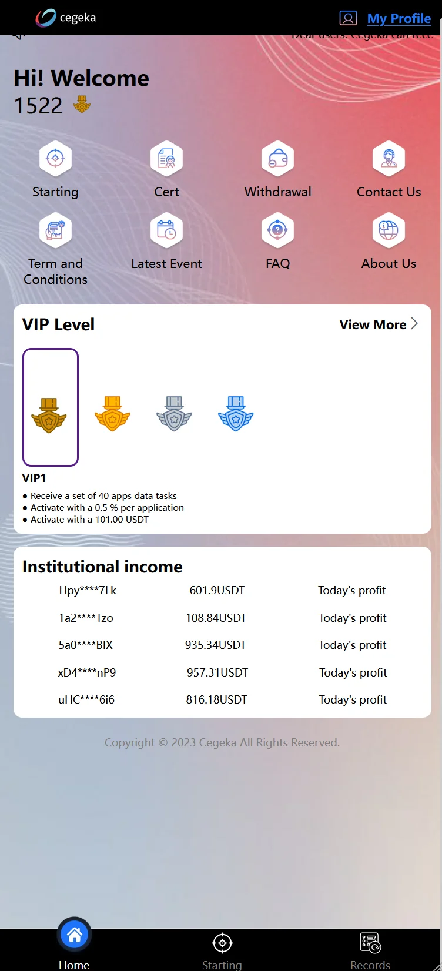The height and width of the screenshot is (971, 442).
Task: Tap the Contact Us headset icon
Action: 389,159
